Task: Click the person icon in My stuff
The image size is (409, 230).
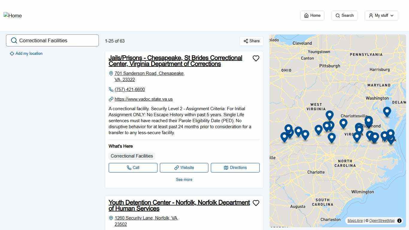Action: [x=371, y=15]
